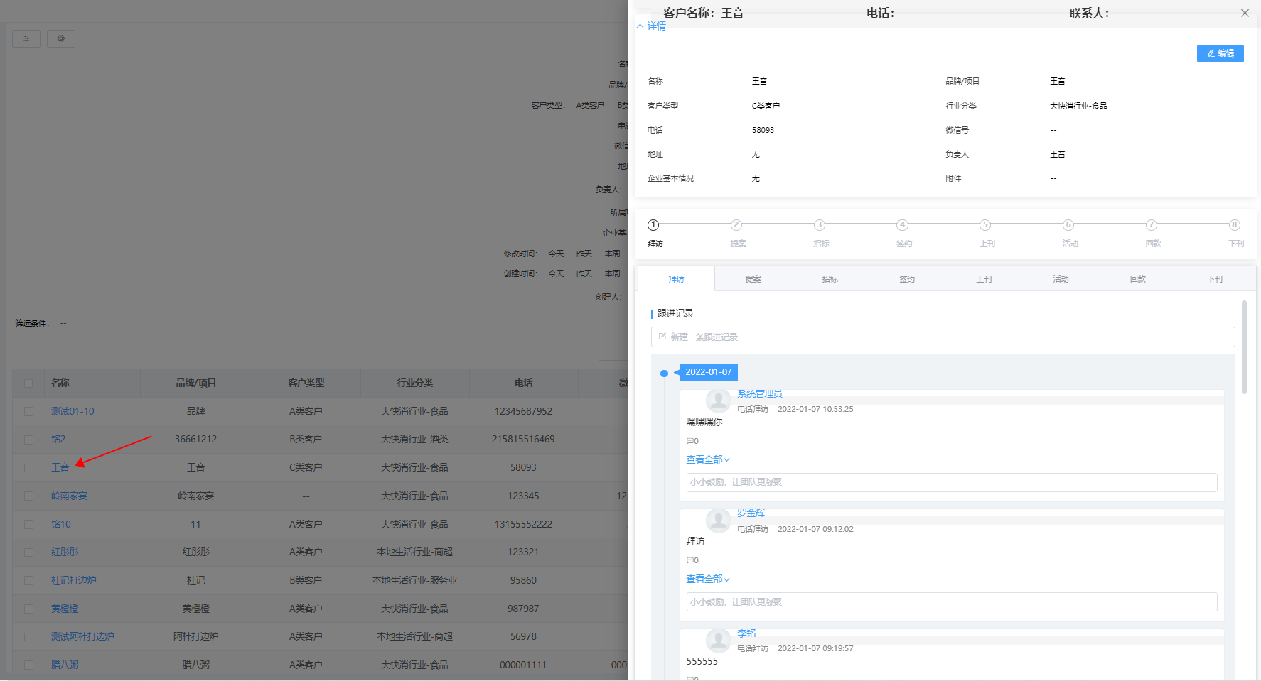Click the gear icon button in toolbar
Image resolution: width=1261 pixels, height=681 pixels.
pos(61,38)
